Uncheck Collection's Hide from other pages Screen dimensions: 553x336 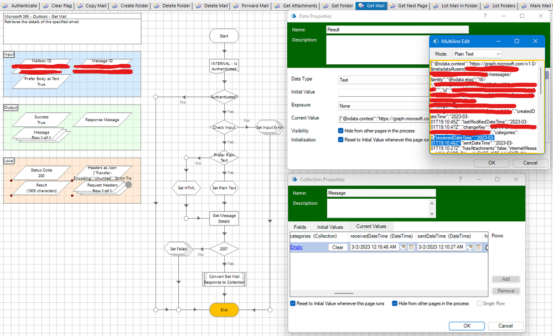(395, 303)
